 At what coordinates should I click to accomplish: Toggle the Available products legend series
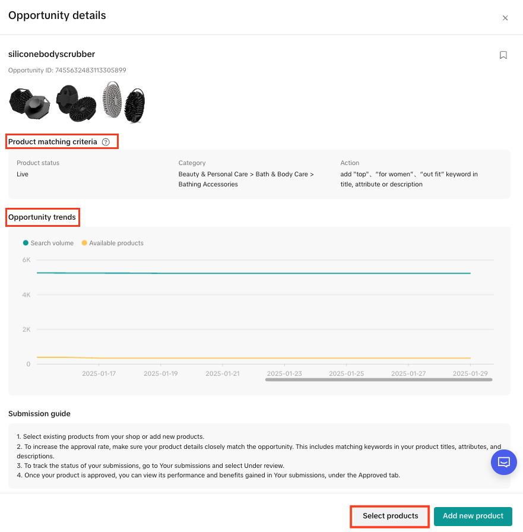[x=116, y=243]
